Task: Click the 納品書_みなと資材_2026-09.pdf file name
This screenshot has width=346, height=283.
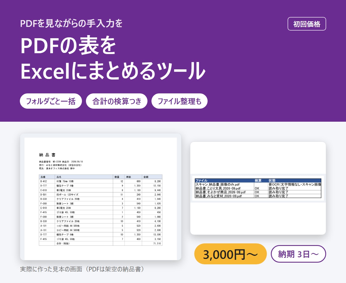Action: (x=218, y=196)
